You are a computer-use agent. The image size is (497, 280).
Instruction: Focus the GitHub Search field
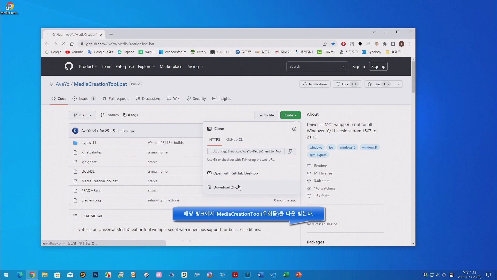[x=317, y=67]
